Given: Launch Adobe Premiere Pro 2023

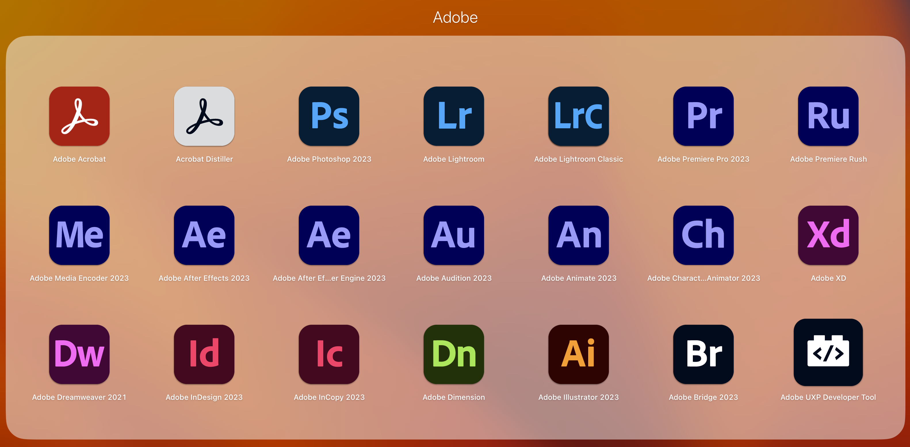Looking at the screenshot, I should point(703,116).
